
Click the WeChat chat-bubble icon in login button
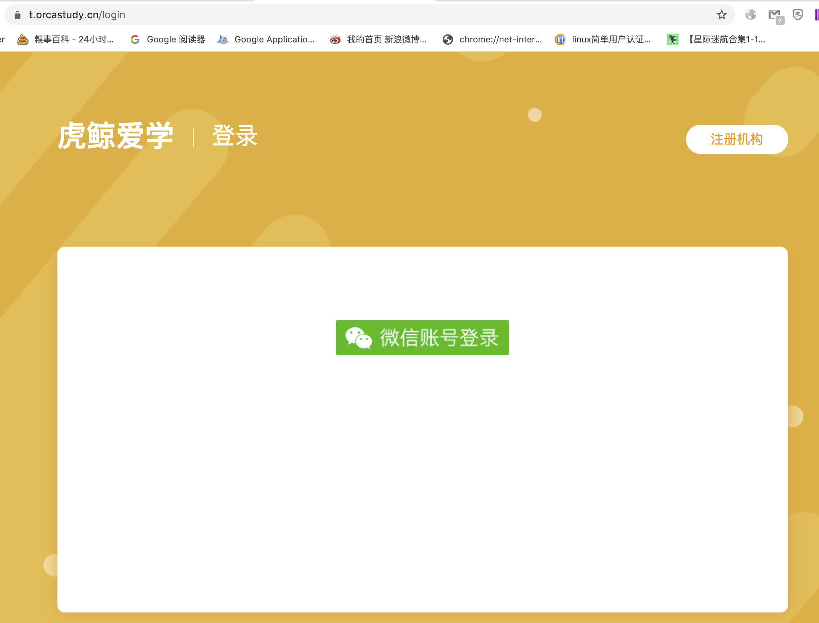(x=358, y=337)
